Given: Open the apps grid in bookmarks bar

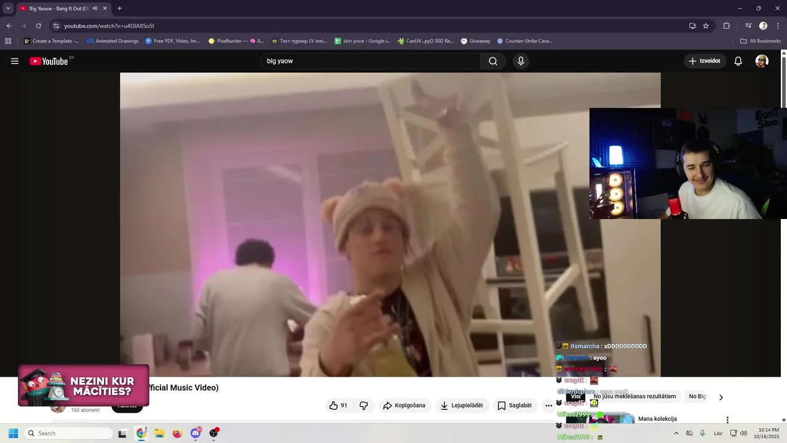Looking at the screenshot, I should (x=8, y=41).
